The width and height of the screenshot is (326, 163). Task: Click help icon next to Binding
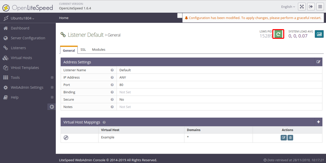pos(112,92)
